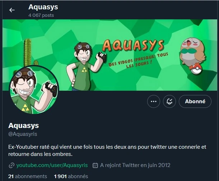
Task: Click the @Aquasyris handle text
Action: (x=23, y=134)
